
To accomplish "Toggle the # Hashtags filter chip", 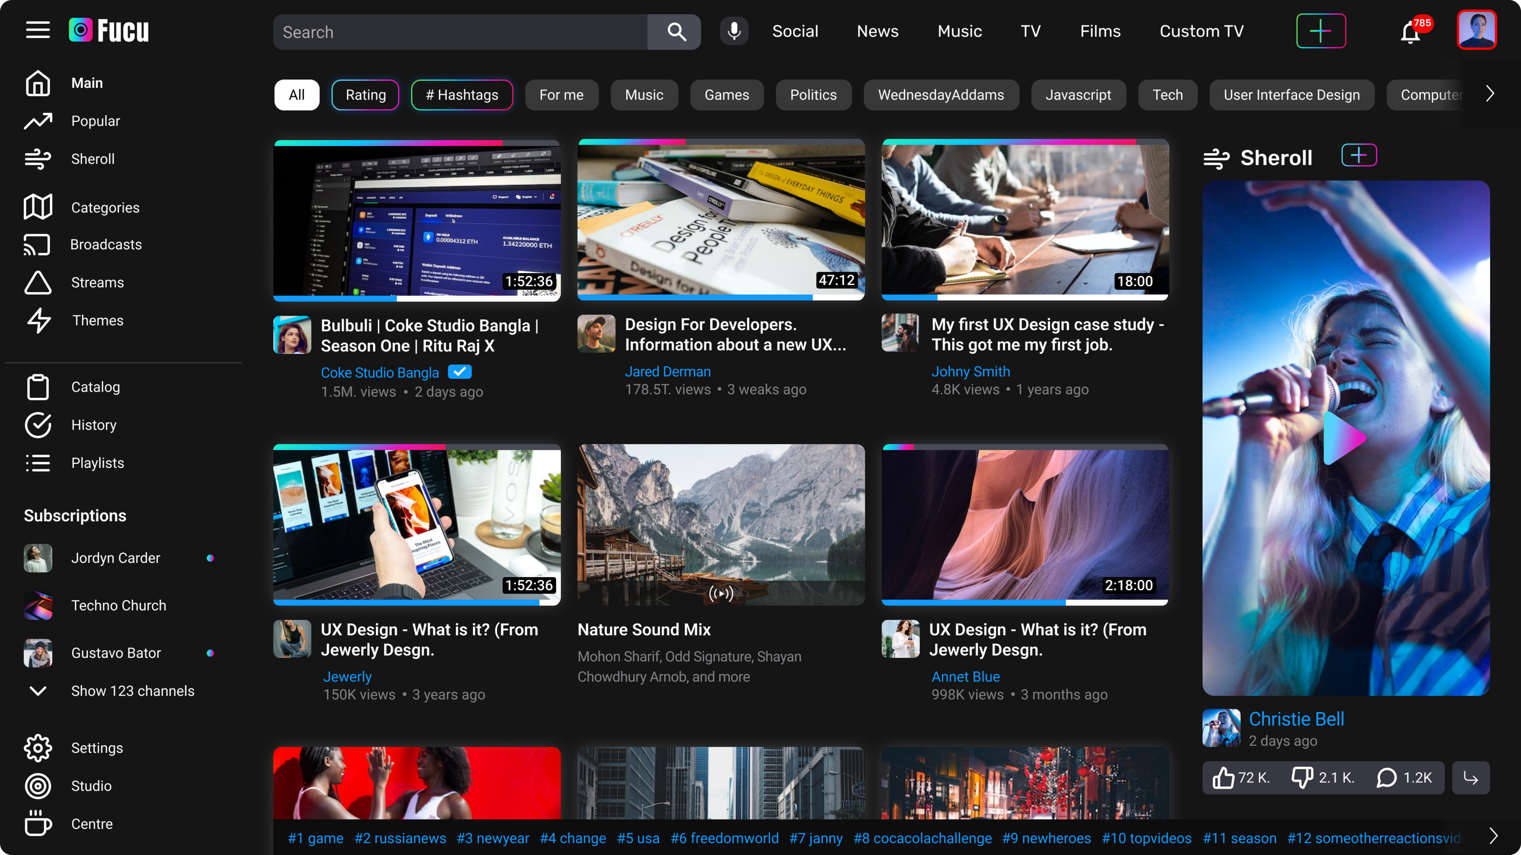I will (462, 95).
